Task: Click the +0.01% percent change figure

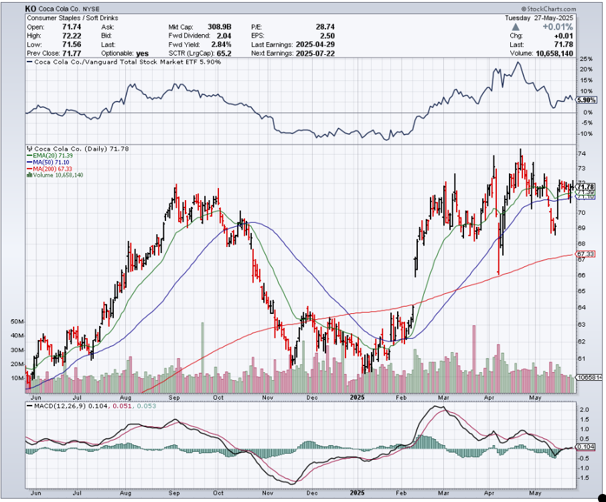Action: coord(558,27)
